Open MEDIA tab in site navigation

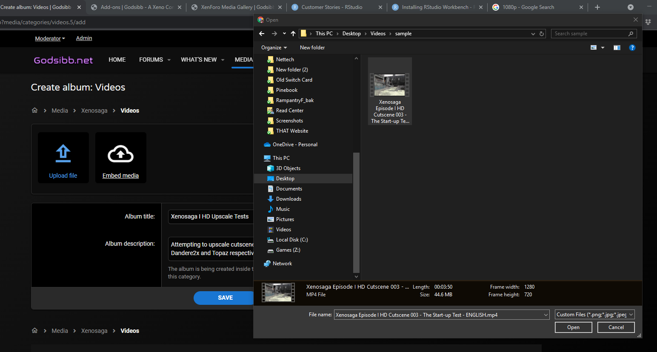(244, 60)
